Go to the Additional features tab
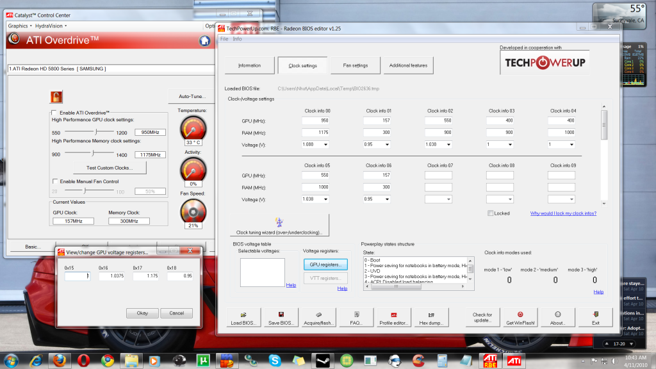656x369 pixels. point(408,66)
